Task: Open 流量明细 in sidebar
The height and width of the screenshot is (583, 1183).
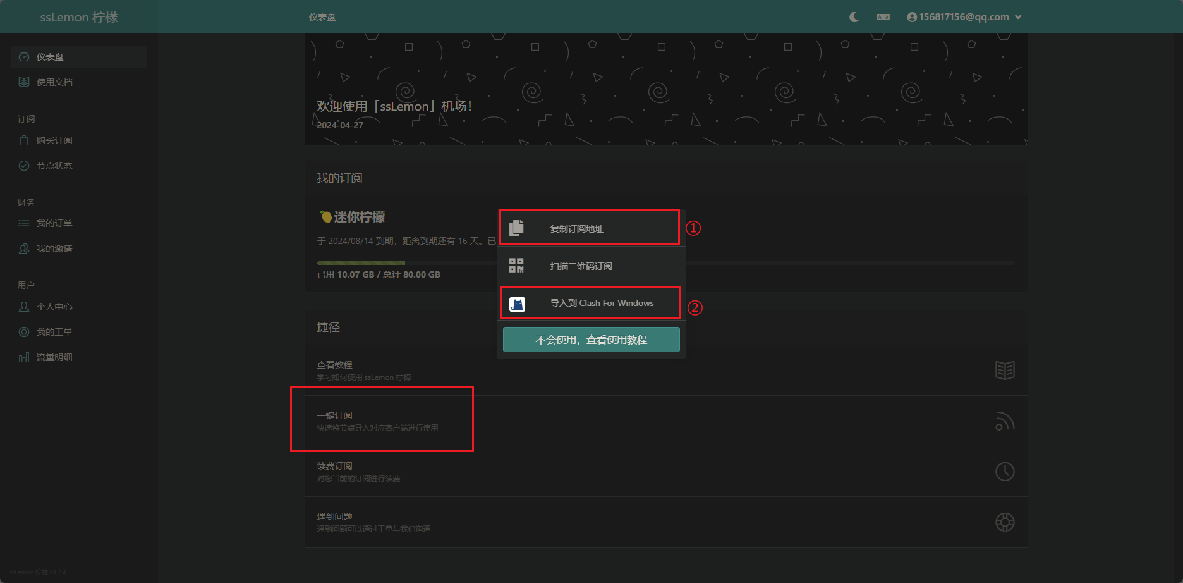Action: pyautogui.click(x=79, y=357)
